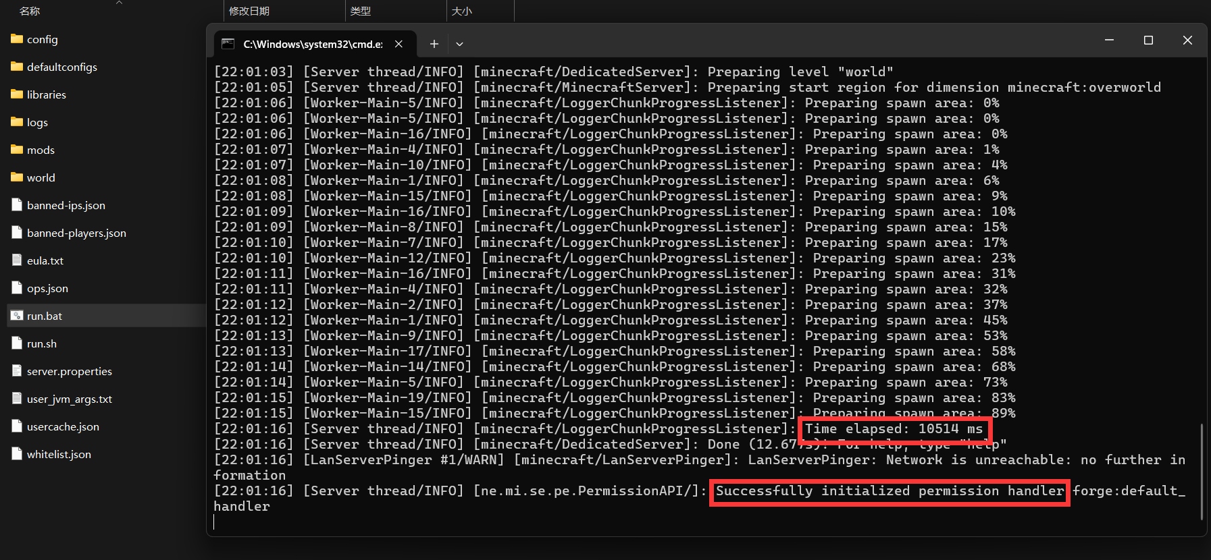Image resolution: width=1211 pixels, height=560 pixels.
Task: Click file name text ops.json
Action: [x=47, y=288]
